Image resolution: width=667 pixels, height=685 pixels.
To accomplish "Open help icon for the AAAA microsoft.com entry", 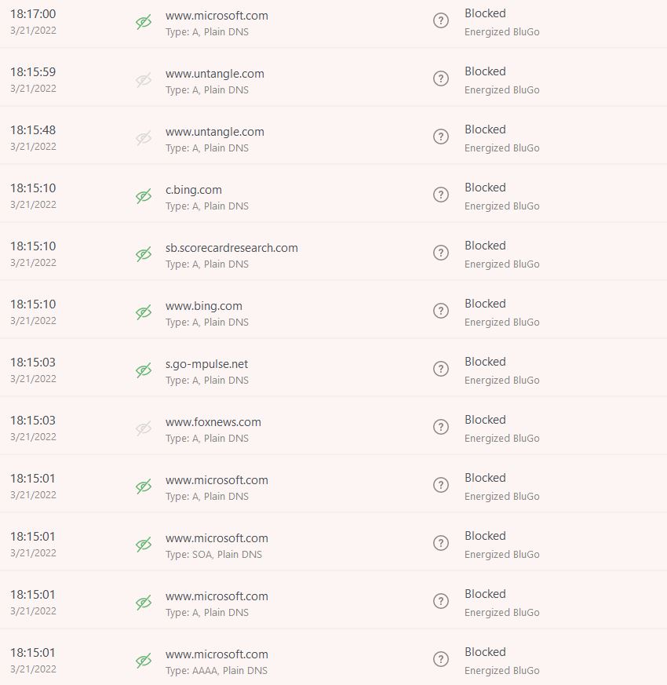I will (441, 659).
